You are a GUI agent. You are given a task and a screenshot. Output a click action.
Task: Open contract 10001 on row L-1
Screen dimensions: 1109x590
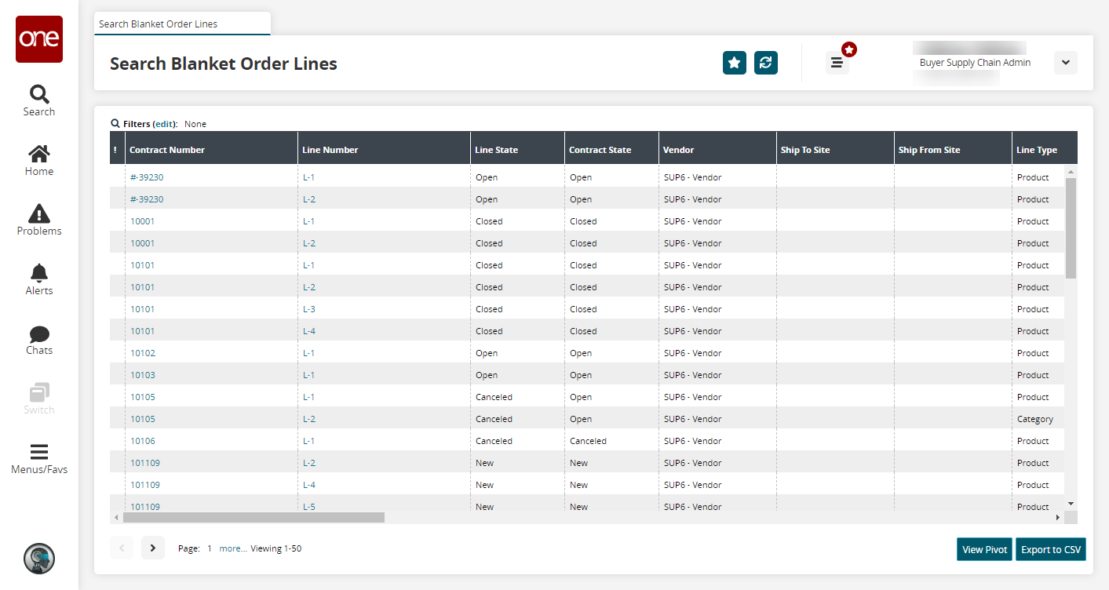click(143, 221)
